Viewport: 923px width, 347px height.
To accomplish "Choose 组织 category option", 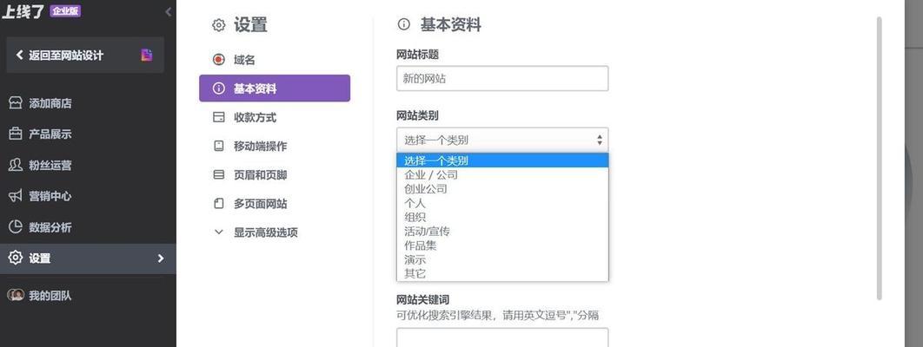I will tap(502, 217).
